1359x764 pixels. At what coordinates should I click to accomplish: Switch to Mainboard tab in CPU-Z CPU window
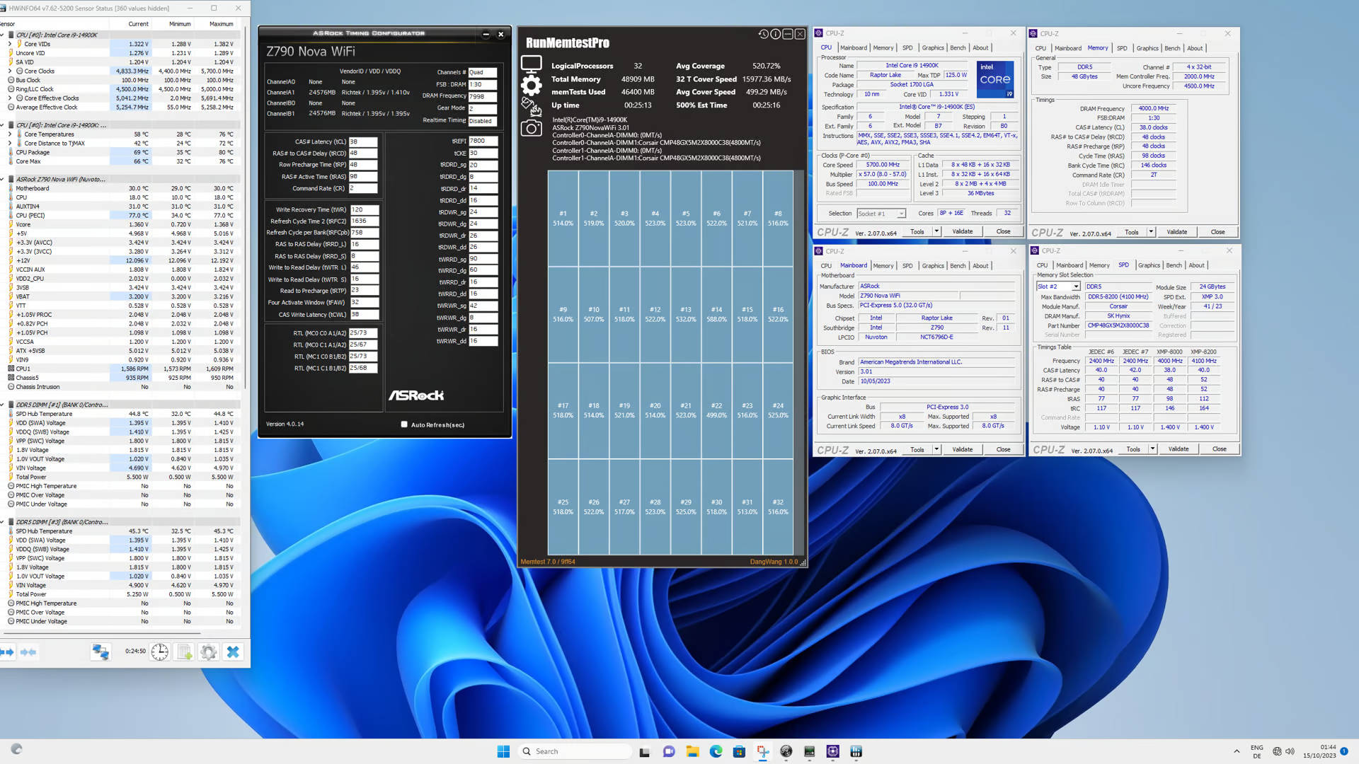[853, 48]
